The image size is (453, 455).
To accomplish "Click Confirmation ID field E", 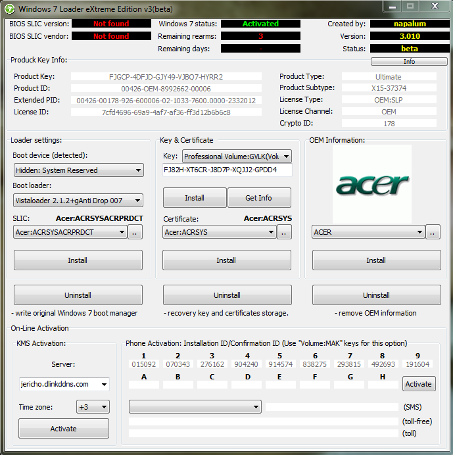I will click(x=281, y=385).
